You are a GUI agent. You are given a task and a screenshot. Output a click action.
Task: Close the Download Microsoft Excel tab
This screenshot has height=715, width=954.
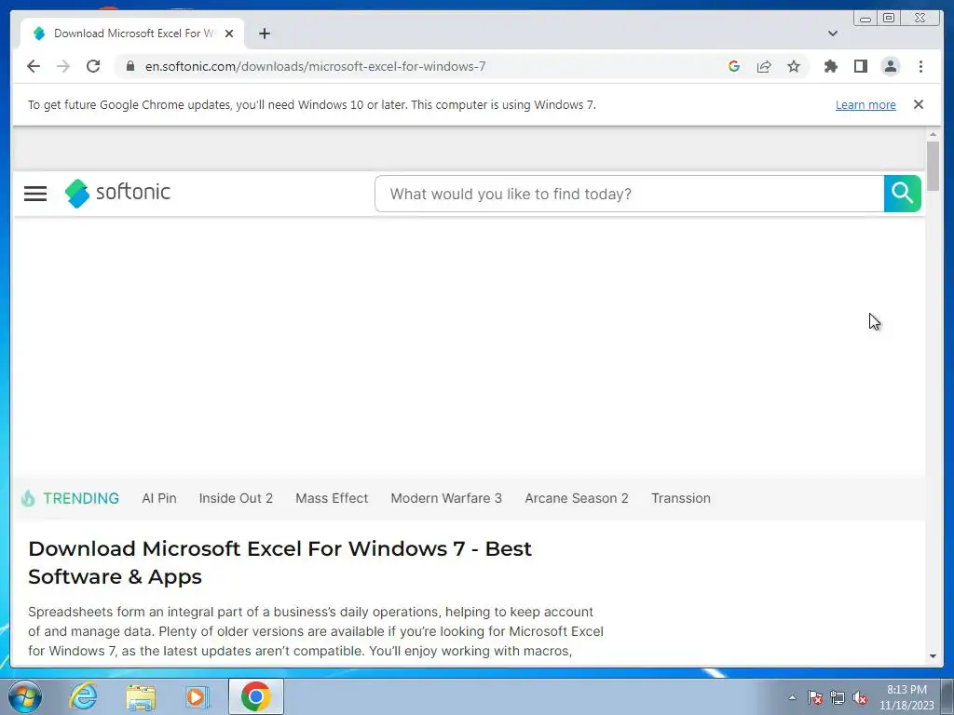point(229,34)
